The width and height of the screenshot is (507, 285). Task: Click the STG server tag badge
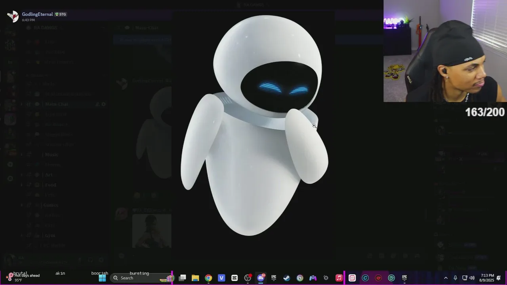tap(61, 14)
